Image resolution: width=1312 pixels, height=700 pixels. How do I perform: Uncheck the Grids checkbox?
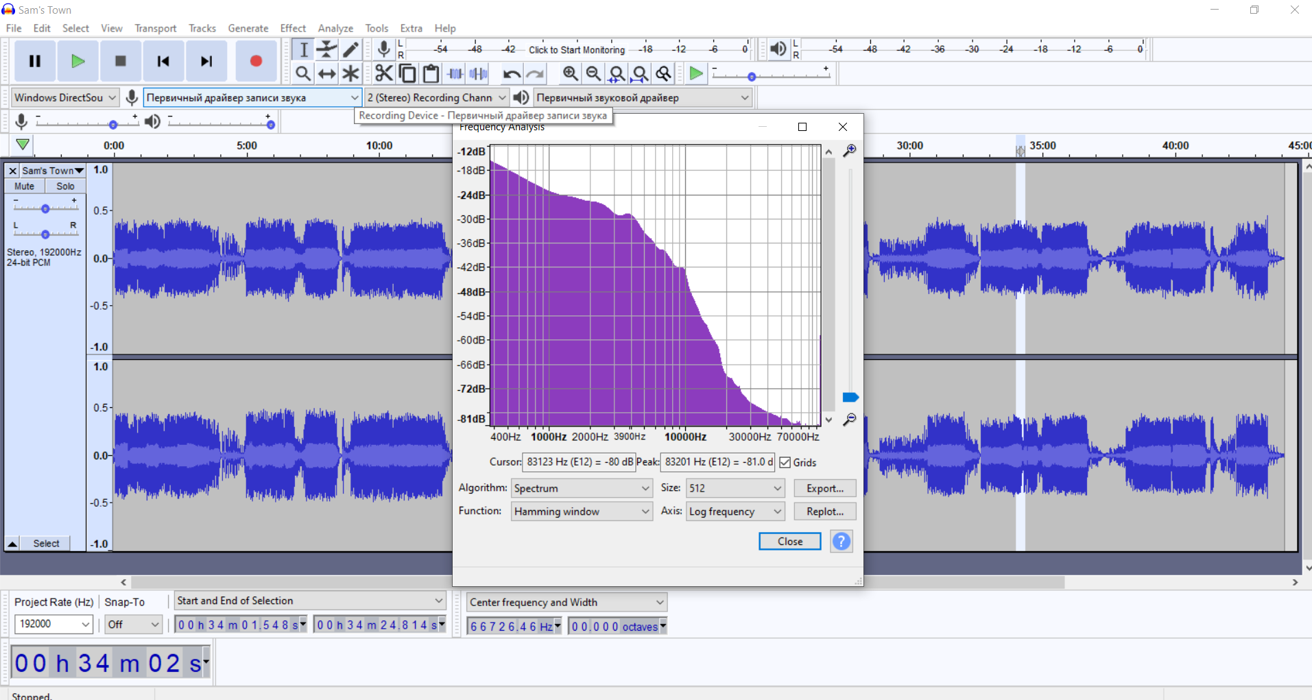click(785, 463)
